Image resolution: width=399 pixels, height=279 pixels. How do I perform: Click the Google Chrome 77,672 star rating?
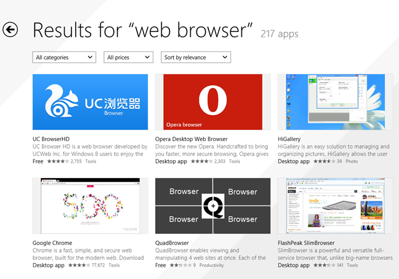tap(79, 265)
